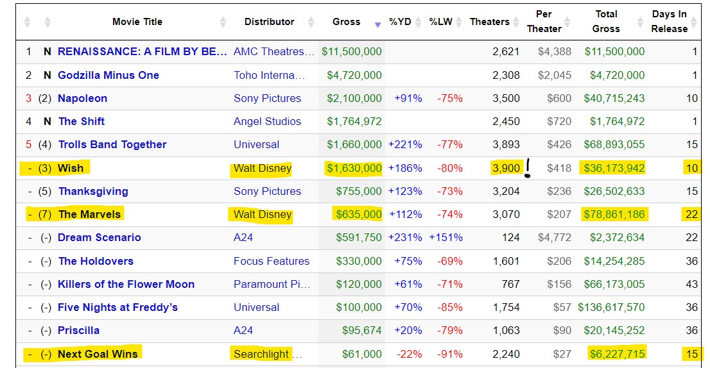Open Five Nights at Freddy's movie page
The width and height of the screenshot is (710, 368).
[117, 307]
